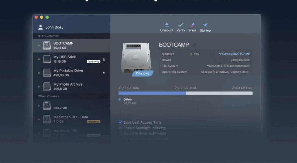Select My Portable Drive in the sidebar
This screenshot has height=163, width=297.
point(71,73)
